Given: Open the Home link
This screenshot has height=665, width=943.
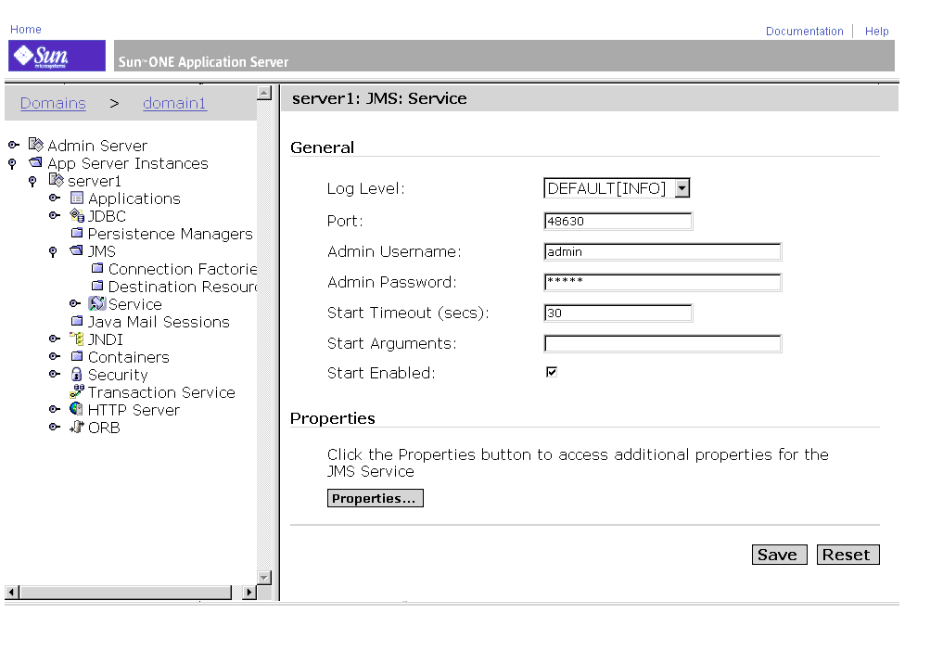Looking at the screenshot, I should pyautogui.click(x=26, y=29).
